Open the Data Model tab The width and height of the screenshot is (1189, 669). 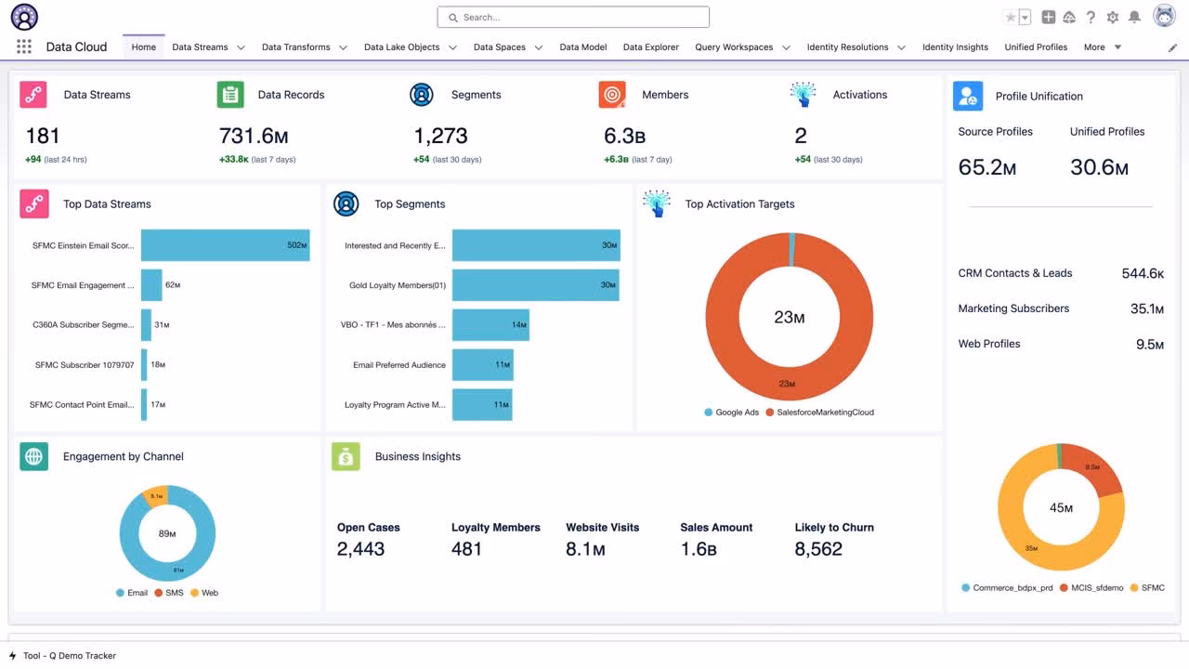[x=583, y=47]
